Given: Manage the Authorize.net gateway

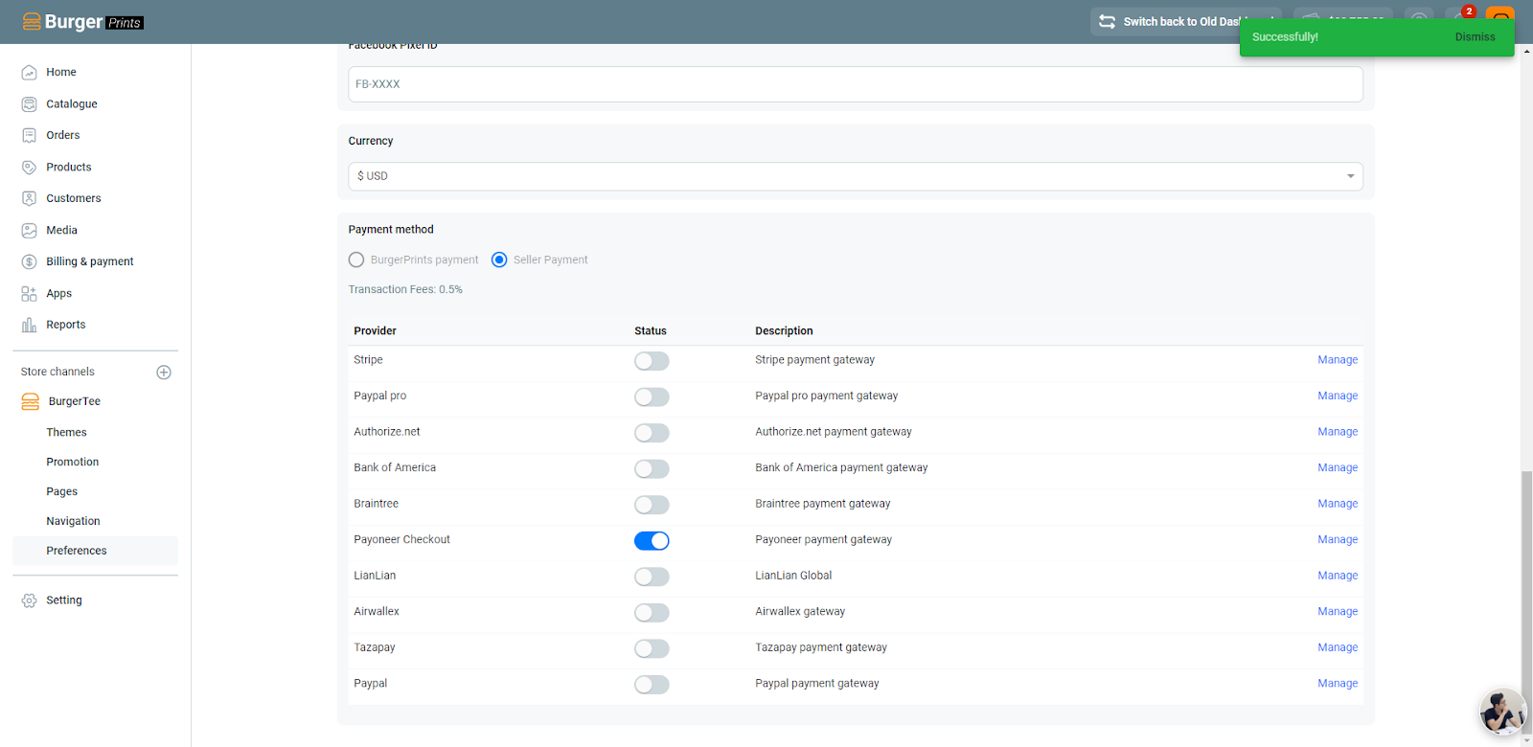Looking at the screenshot, I should [1338, 432].
